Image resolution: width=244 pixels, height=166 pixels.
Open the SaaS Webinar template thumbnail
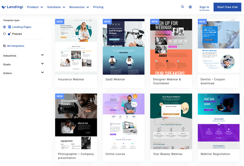(x=124, y=47)
